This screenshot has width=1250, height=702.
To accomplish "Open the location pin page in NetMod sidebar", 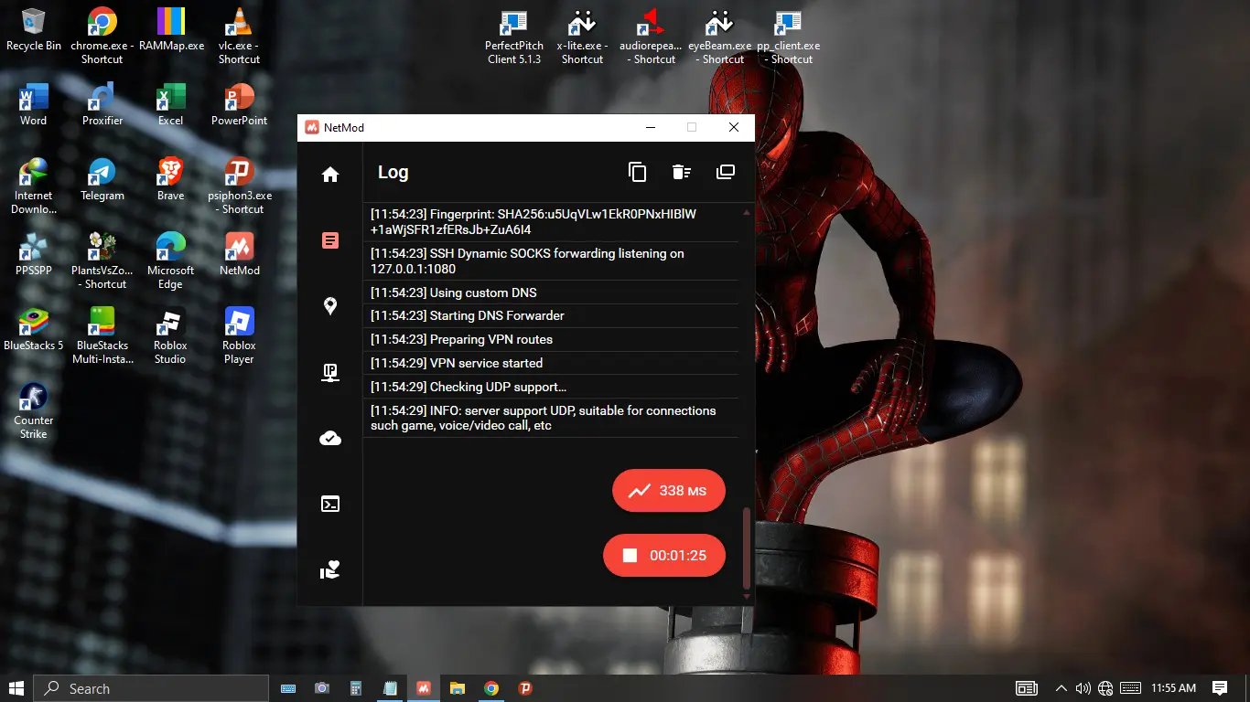I will point(330,306).
